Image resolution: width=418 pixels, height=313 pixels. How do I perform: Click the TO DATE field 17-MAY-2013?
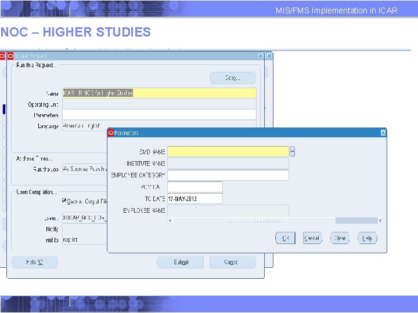(195, 199)
